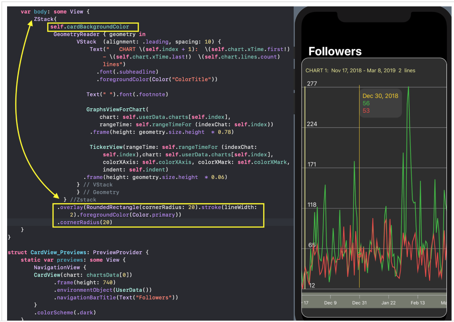Click "Feb 13" on the ticker bar

417,302
